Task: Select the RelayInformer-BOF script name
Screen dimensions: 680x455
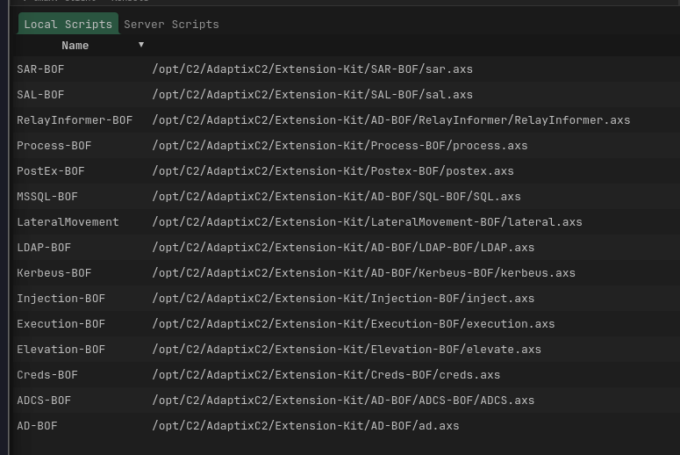Action: click(x=75, y=119)
